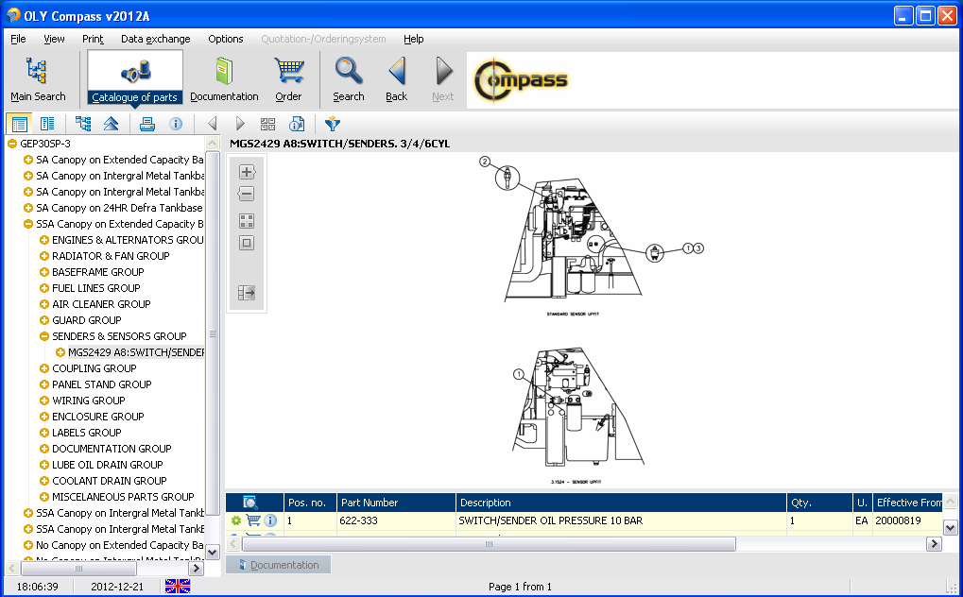Expand RADIATOR & FAN GROUP
The height and width of the screenshot is (597, 963).
point(43,256)
